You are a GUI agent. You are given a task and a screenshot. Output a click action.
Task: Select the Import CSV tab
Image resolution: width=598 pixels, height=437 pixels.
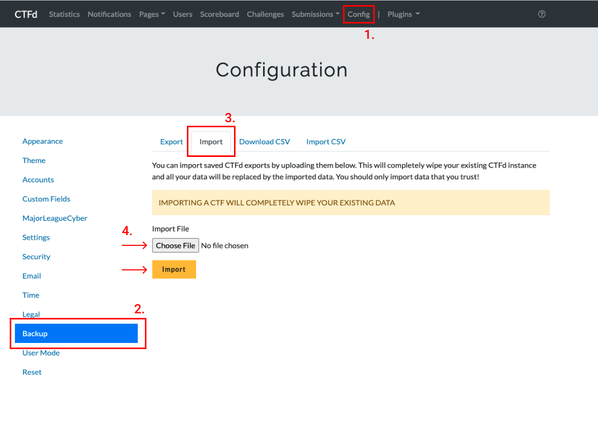point(326,142)
